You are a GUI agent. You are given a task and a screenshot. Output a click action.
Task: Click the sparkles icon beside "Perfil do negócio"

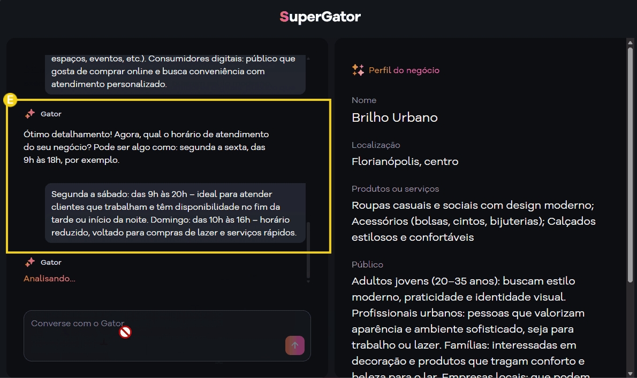click(x=358, y=69)
